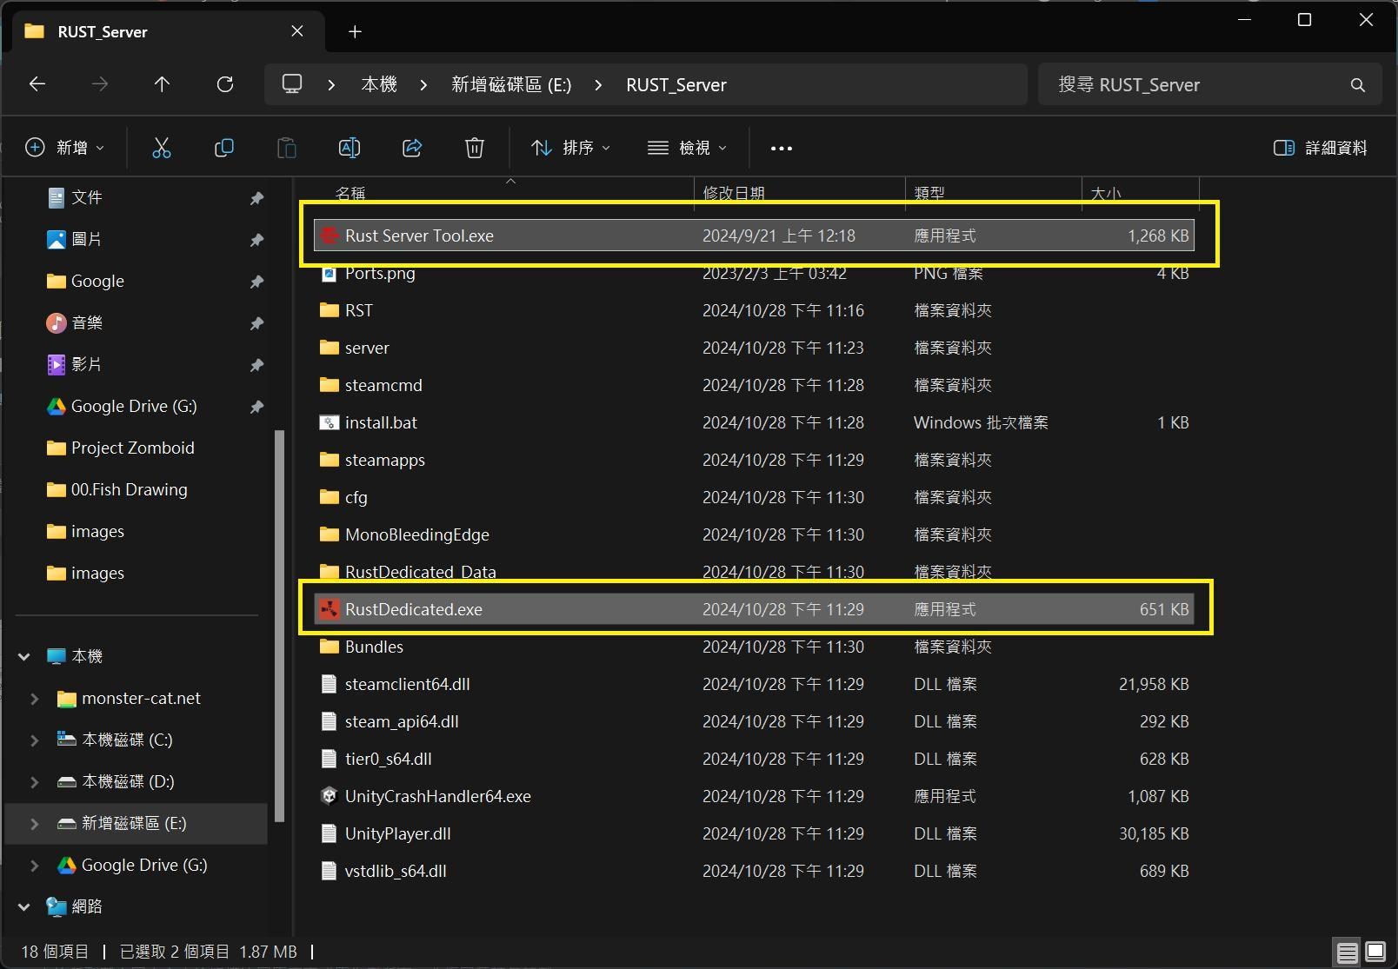Select the cfg folder row
1398x969 pixels.
pos(754,497)
